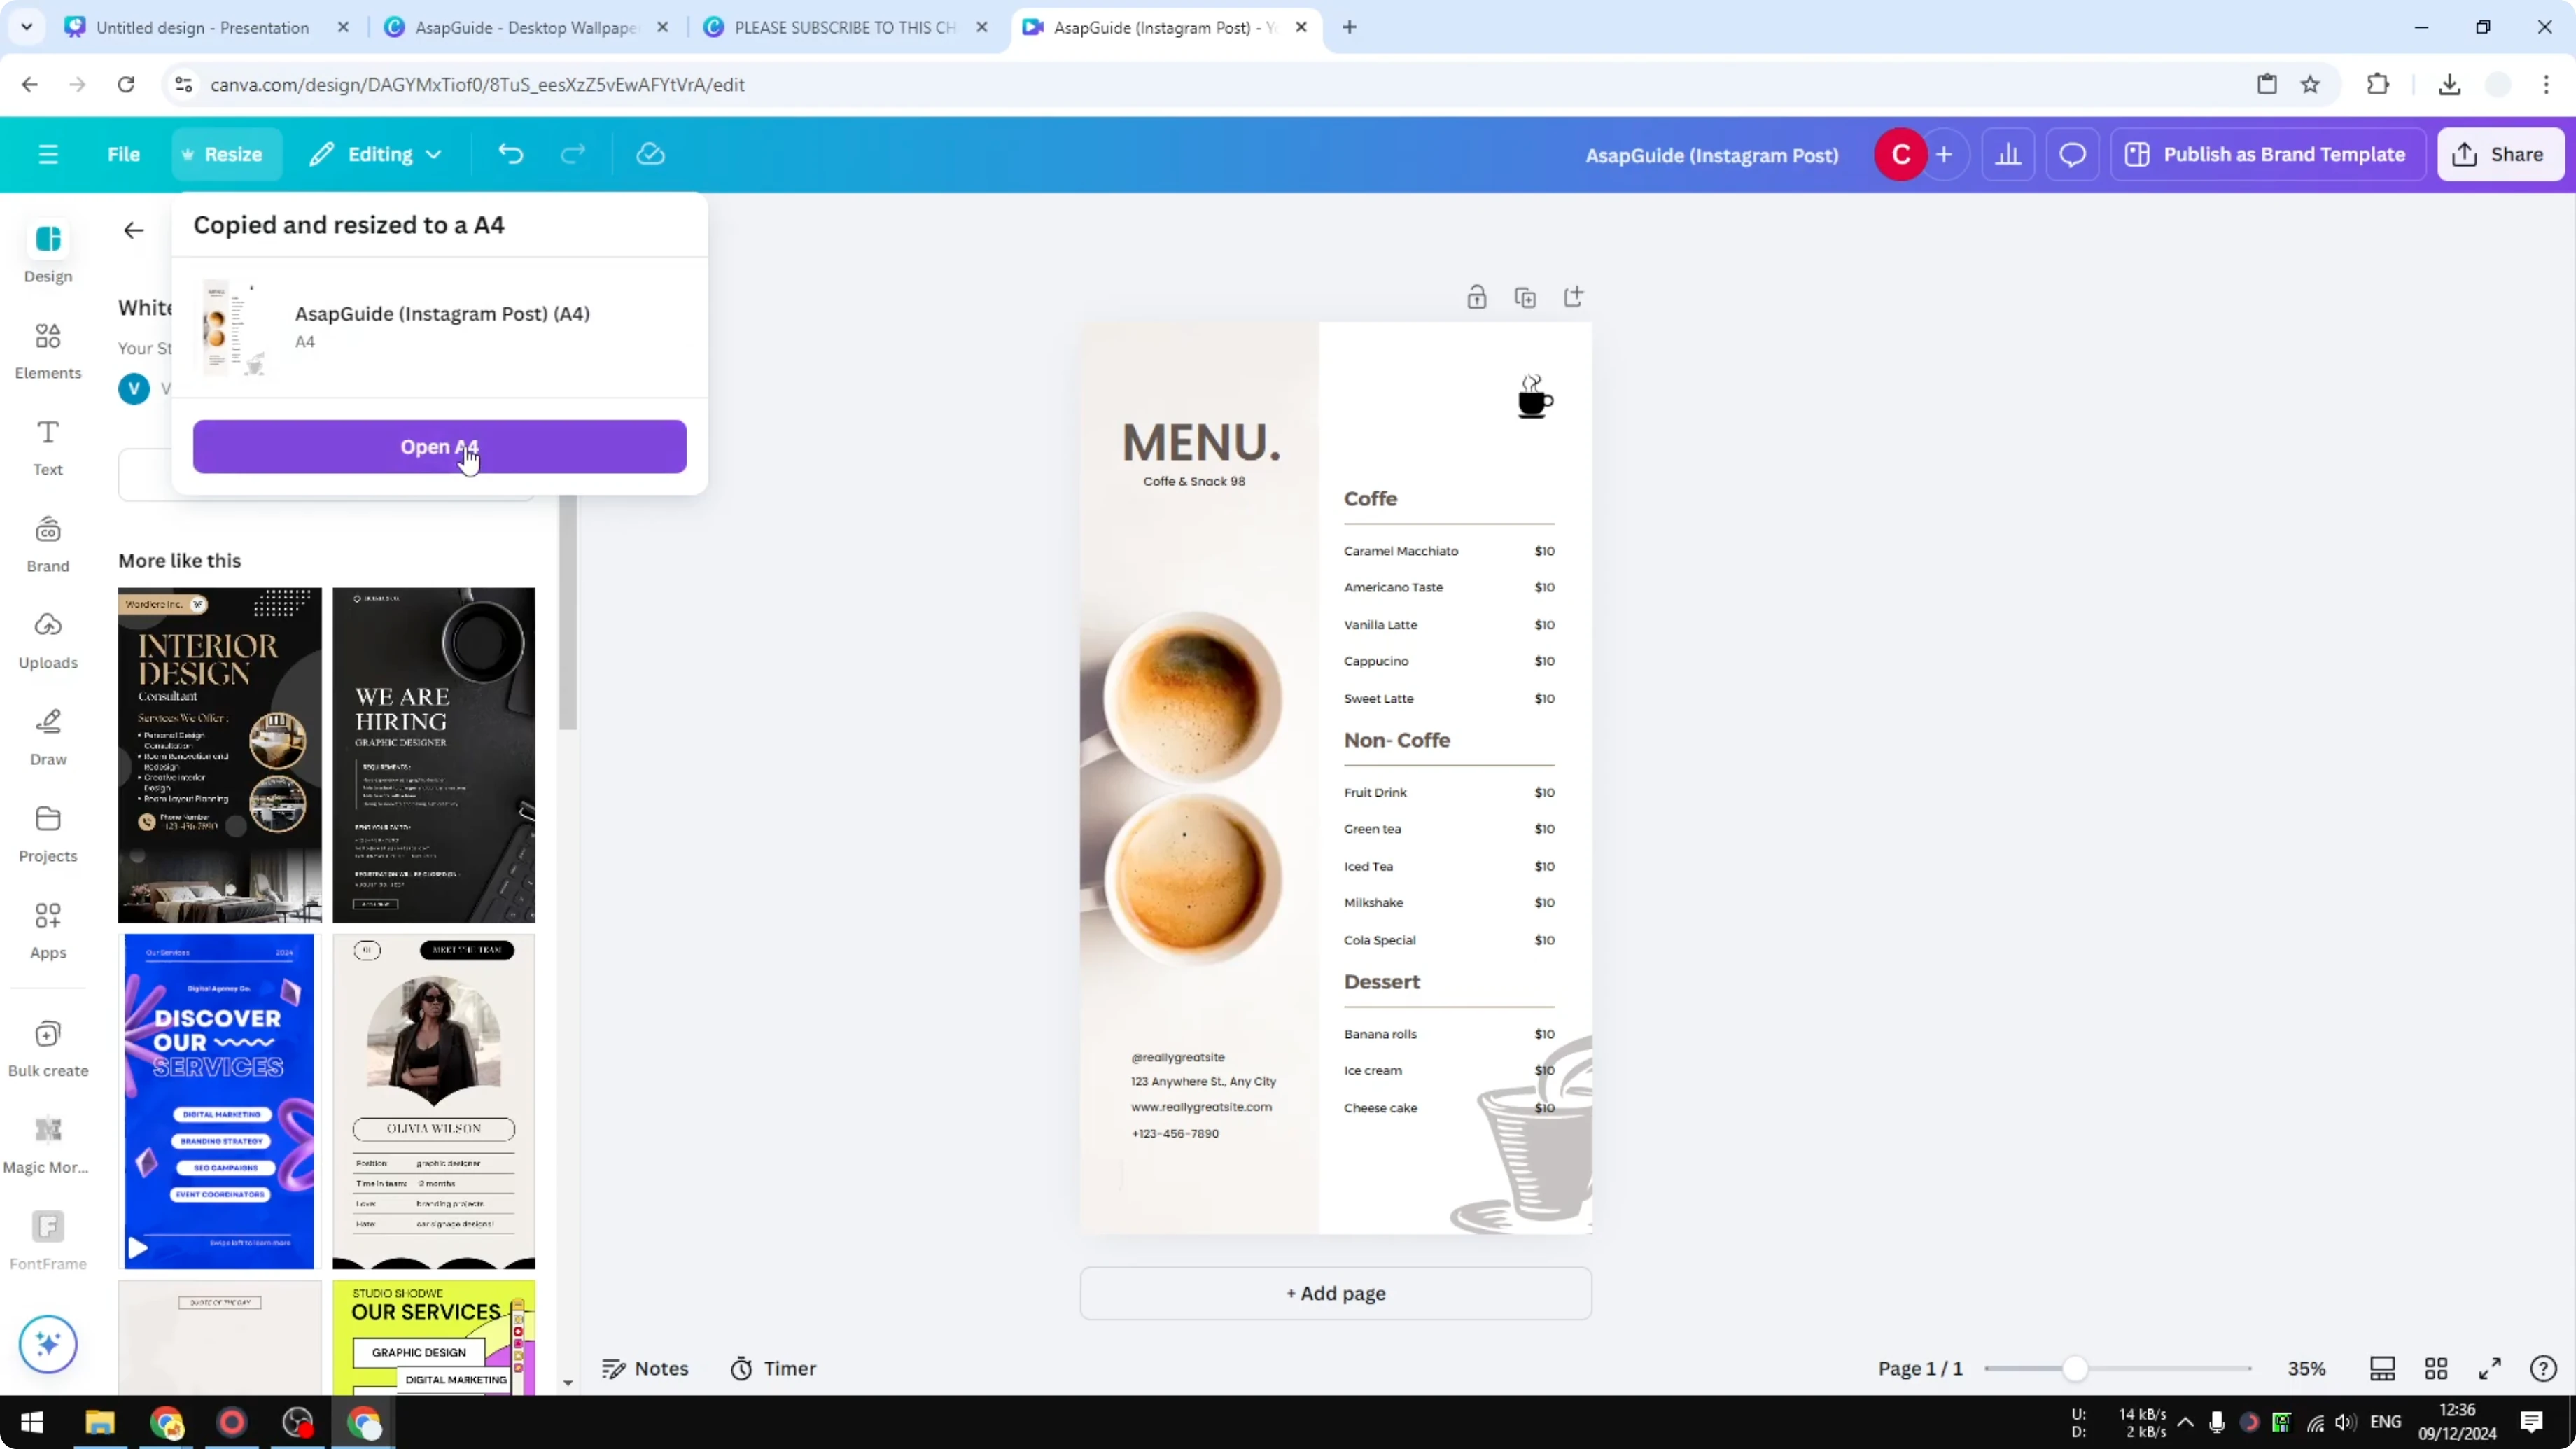Click Publish as Brand Template
Screen dimensions: 2576x1449
(2267, 154)
